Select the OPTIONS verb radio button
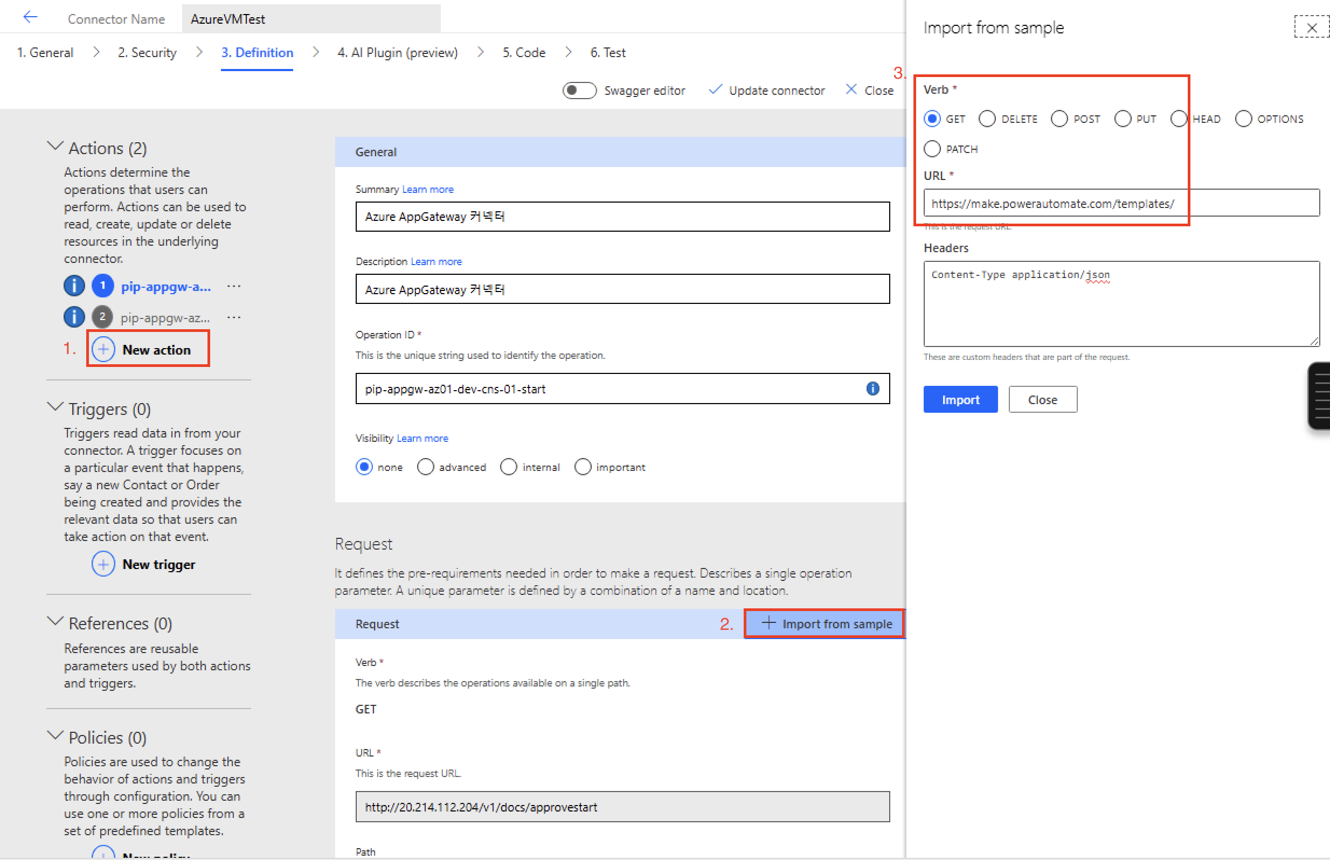Viewport: 1330px width, 860px height. click(1243, 119)
